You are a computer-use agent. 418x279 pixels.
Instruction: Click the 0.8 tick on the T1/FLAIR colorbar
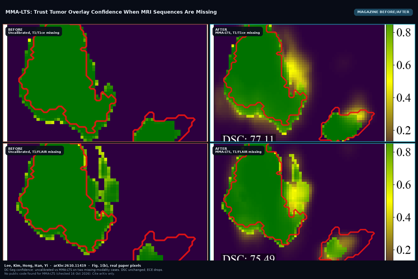(x=403, y=152)
